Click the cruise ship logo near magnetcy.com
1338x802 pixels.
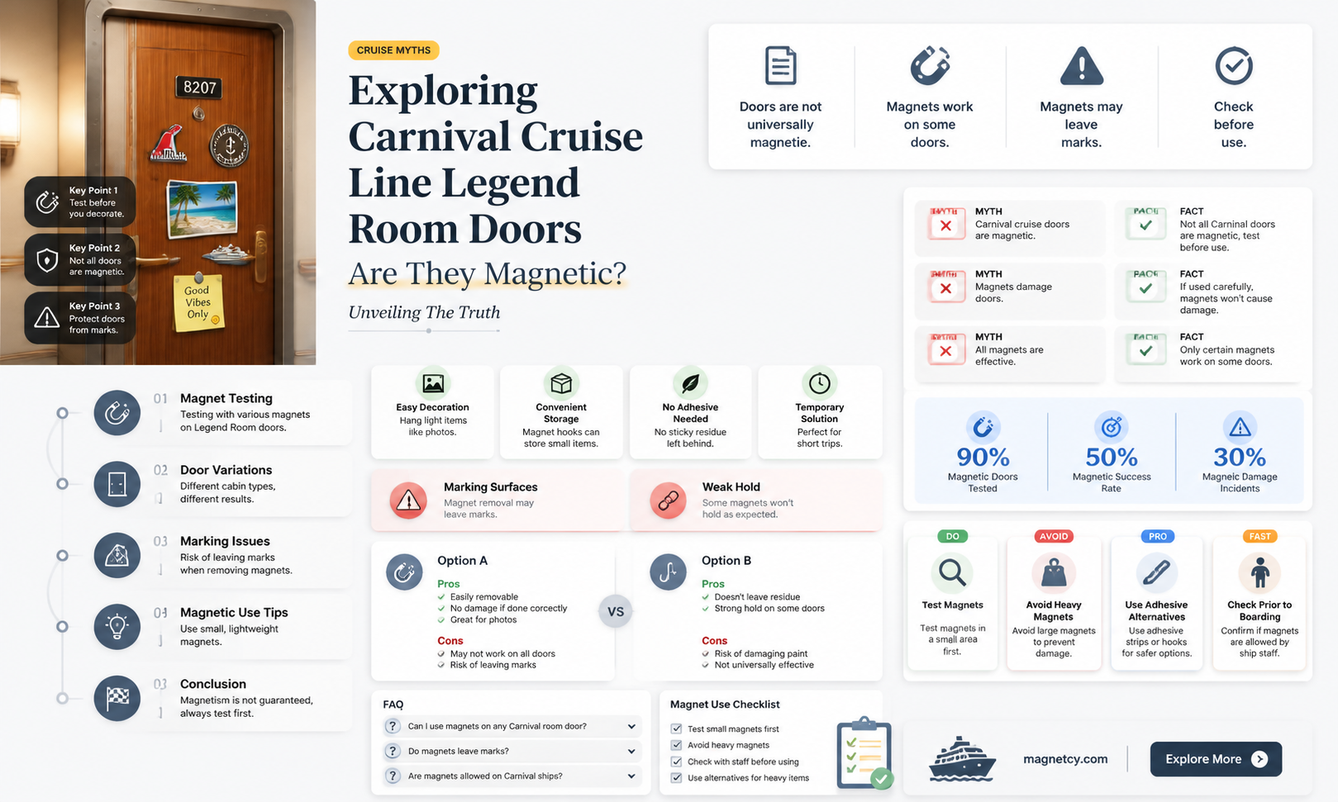(962, 758)
